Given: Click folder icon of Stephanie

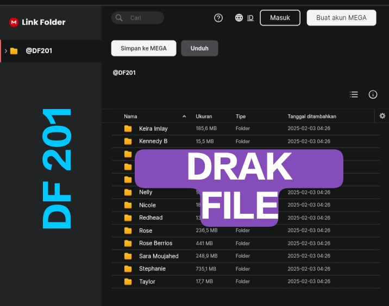Looking at the screenshot, I should (128, 269).
